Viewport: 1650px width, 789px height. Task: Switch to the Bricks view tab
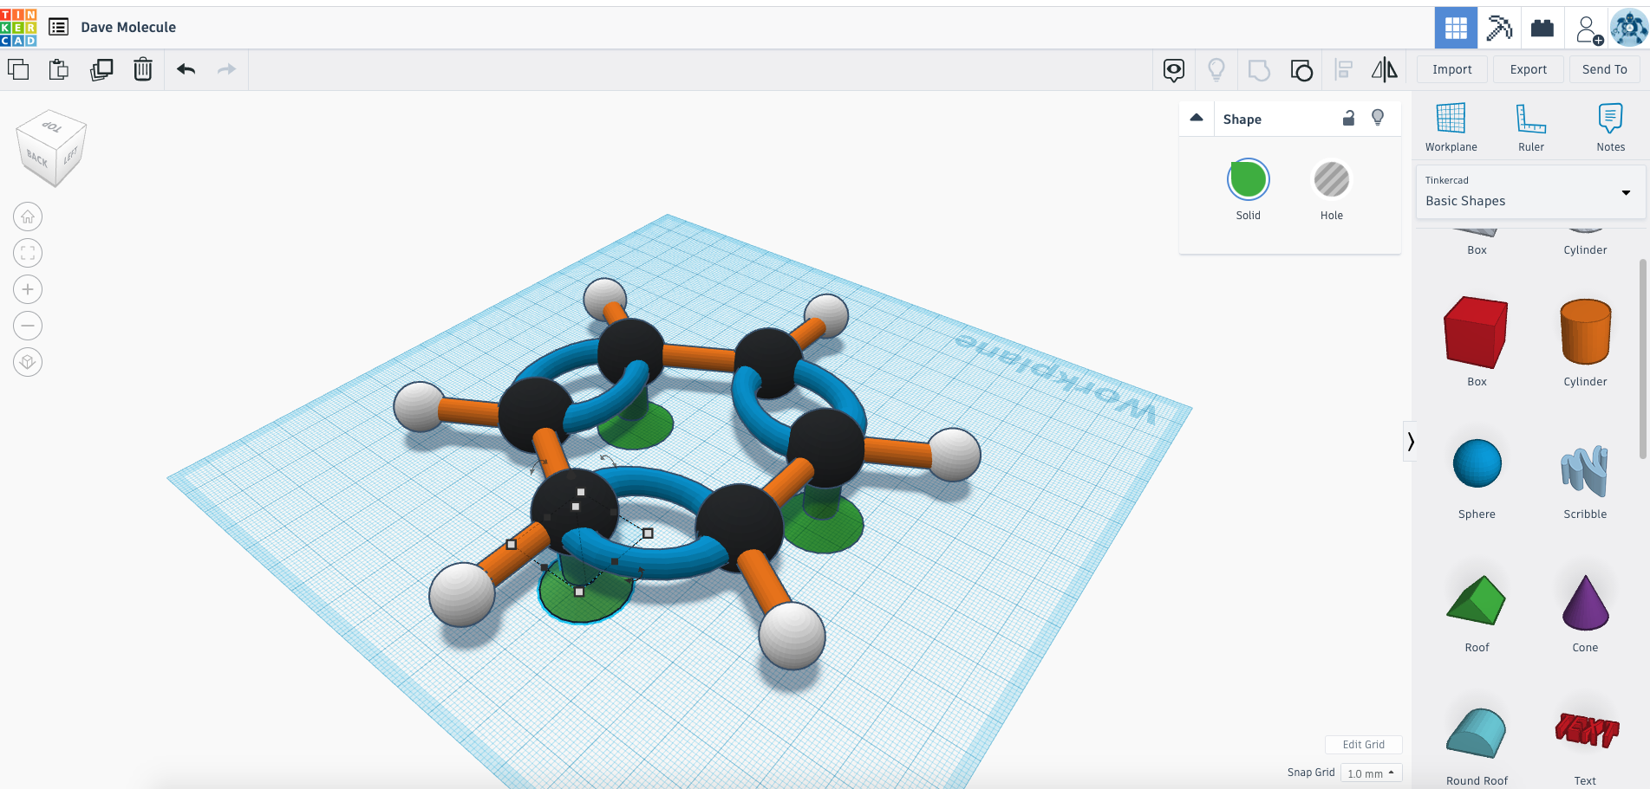pos(1542,28)
